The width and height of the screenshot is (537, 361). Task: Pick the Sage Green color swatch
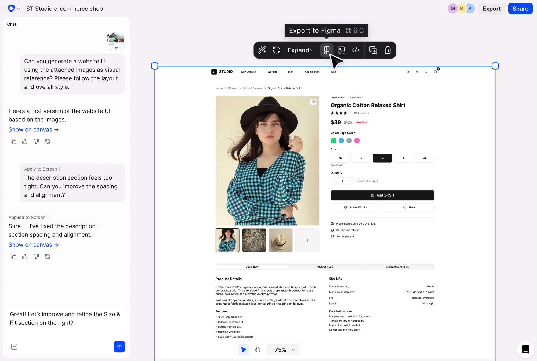[333, 140]
